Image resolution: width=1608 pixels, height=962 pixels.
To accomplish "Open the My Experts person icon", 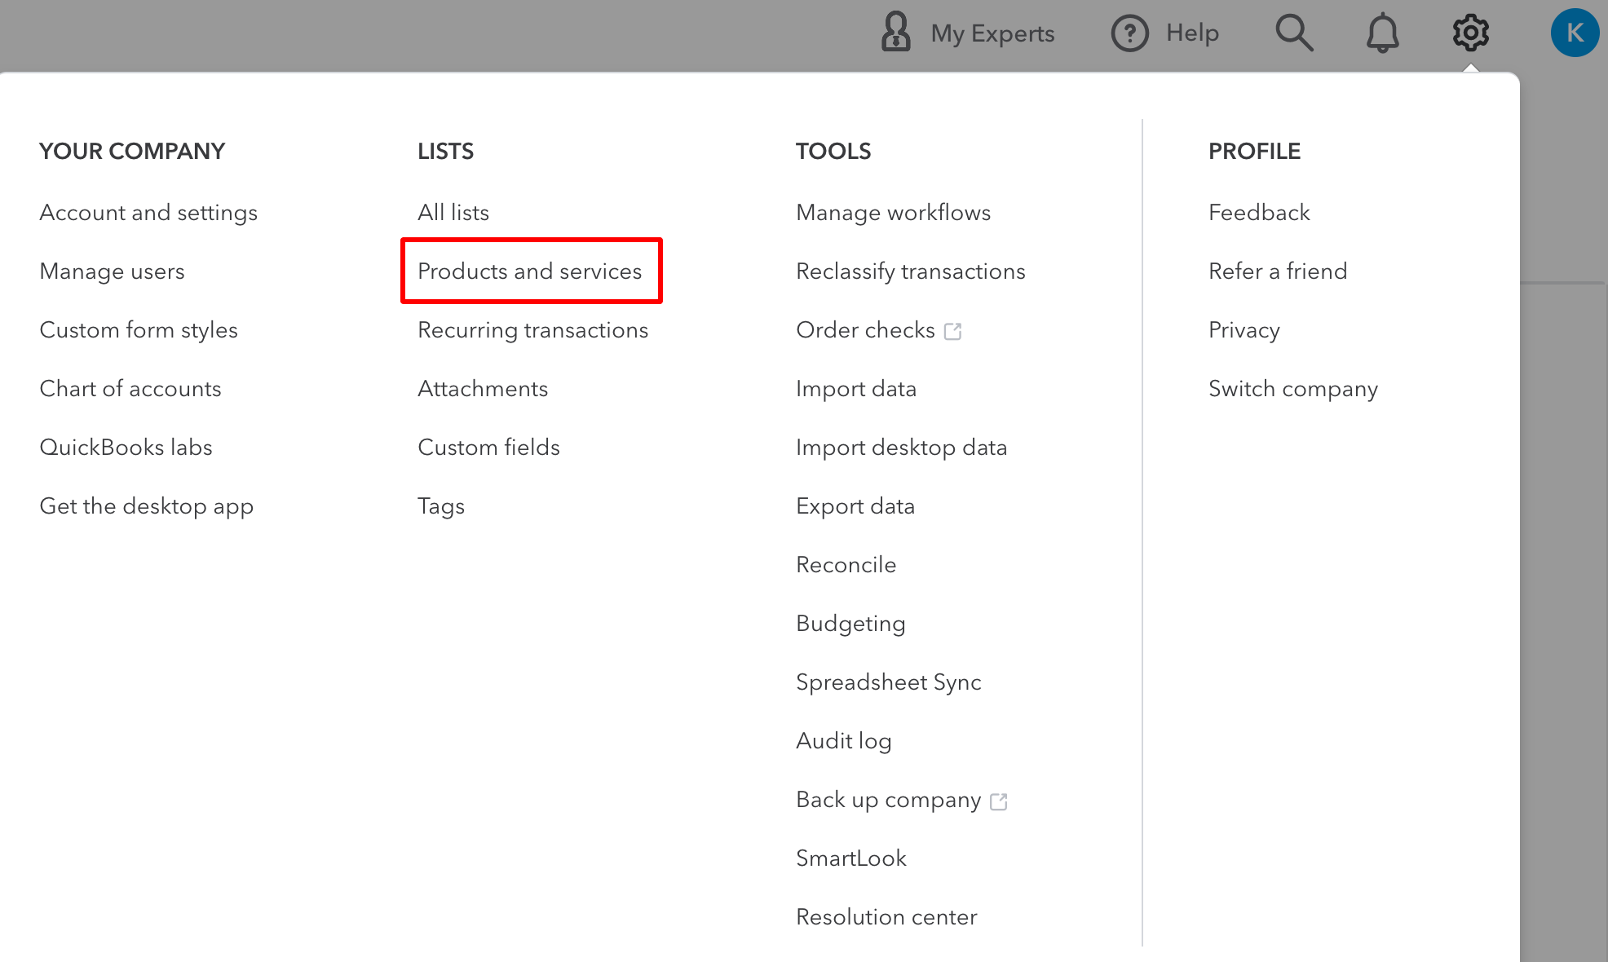I will point(895,33).
